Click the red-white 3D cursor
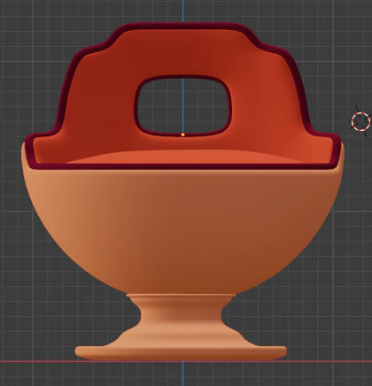The image size is (372, 386). click(360, 121)
